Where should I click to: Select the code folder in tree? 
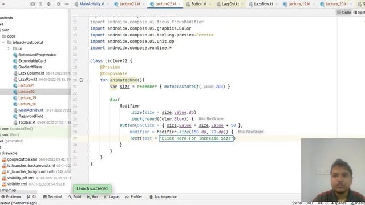[x=11, y=36]
